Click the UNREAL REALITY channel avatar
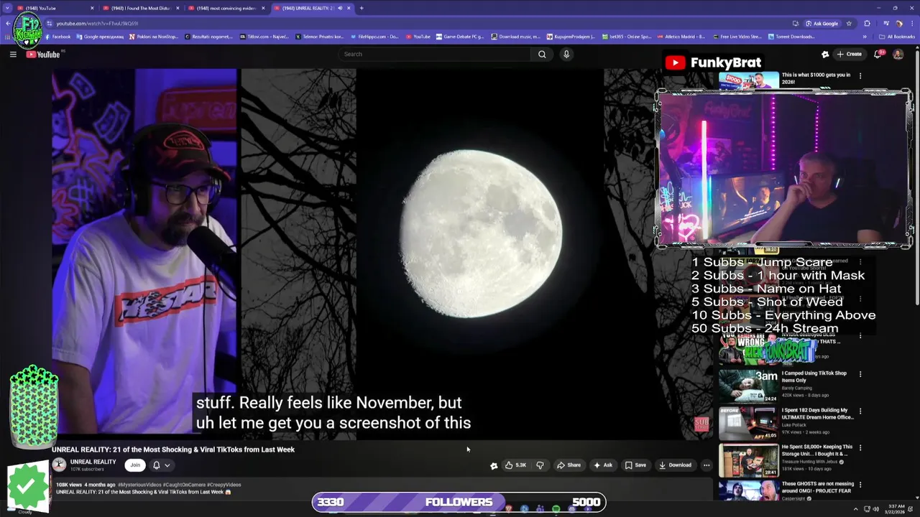Viewport: 920px width, 517px height. tap(59, 465)
